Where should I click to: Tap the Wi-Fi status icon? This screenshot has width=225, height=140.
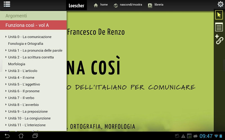pyautogui.click(x=216, y=136)
